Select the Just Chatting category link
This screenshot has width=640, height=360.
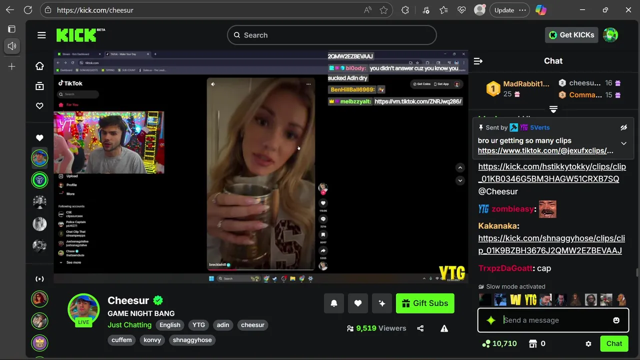129,325
